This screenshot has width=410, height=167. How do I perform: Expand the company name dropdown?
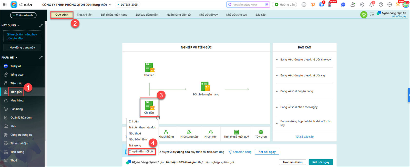pyautogui.click(x=110, y=5)
